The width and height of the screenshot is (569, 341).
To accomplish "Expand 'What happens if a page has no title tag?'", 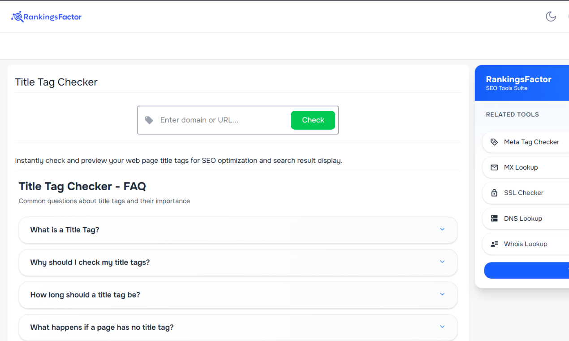I will 238,328.
